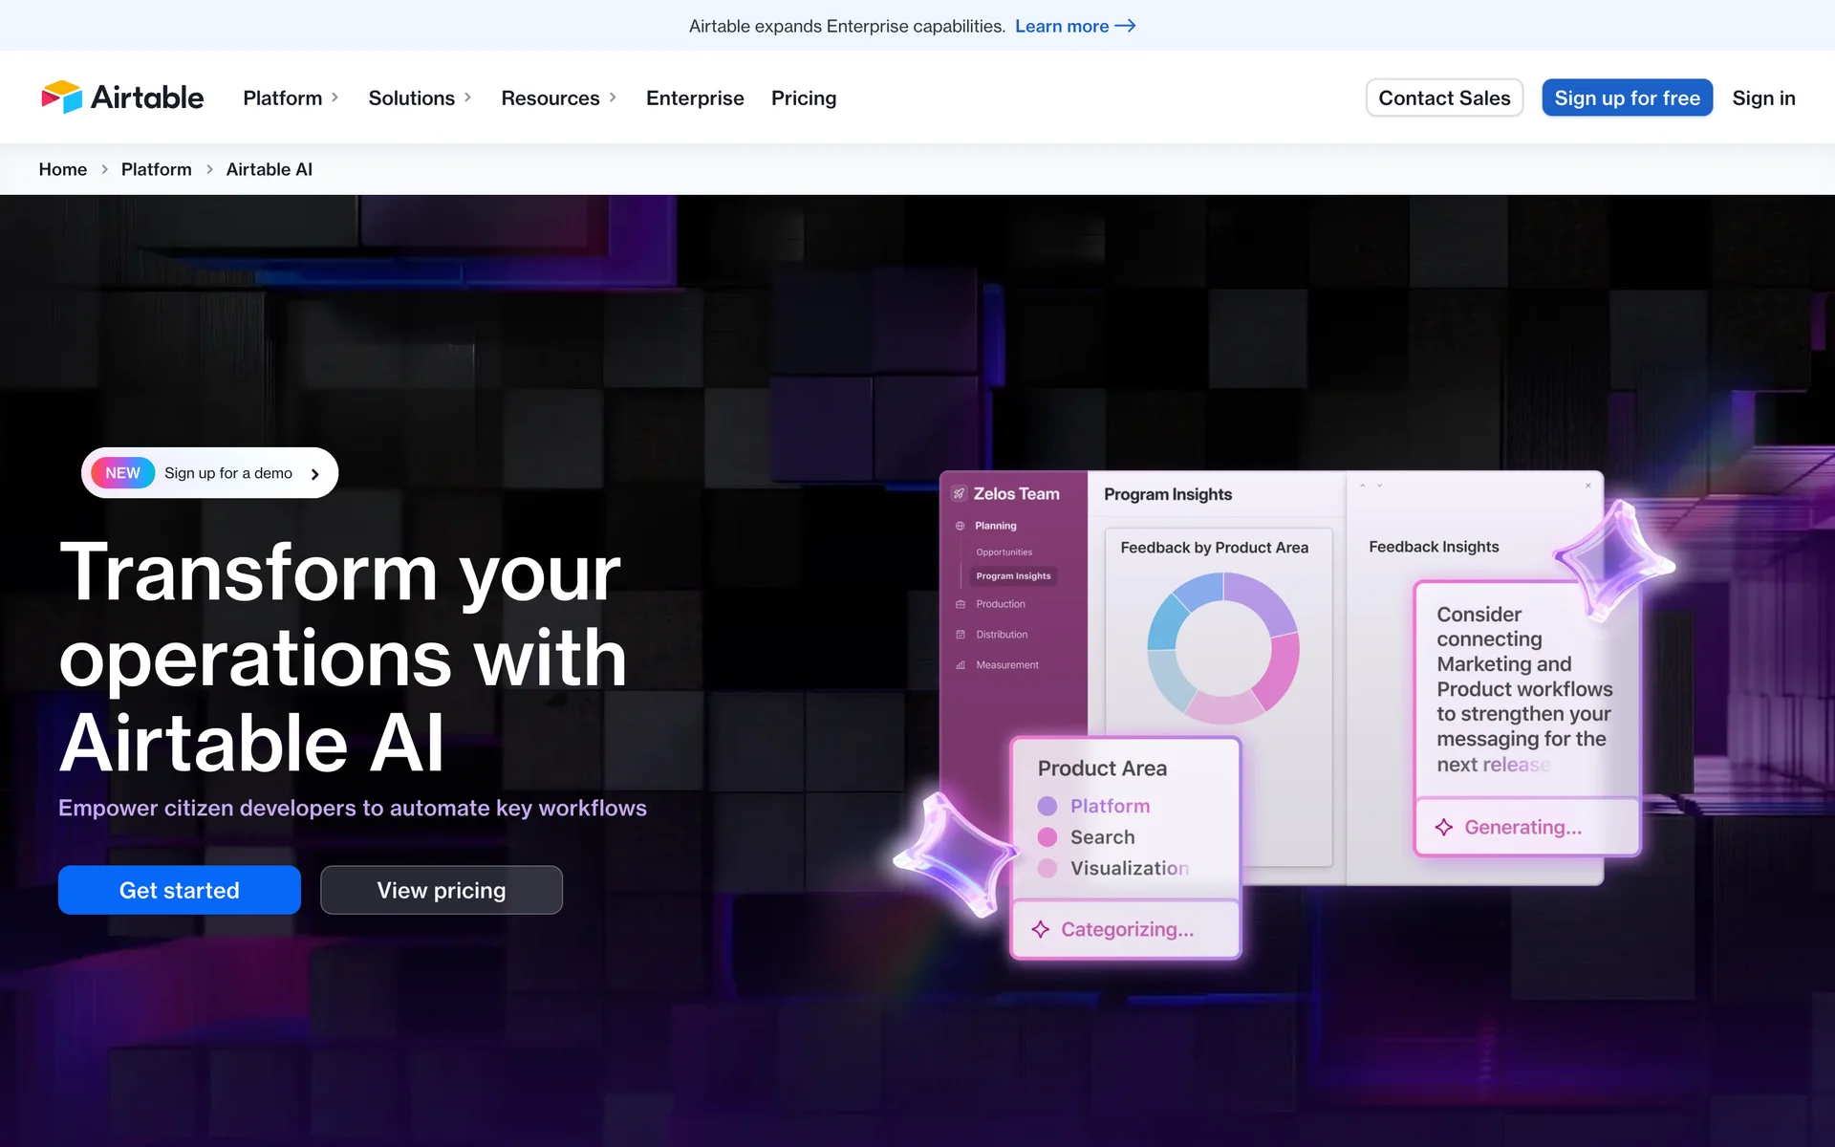Expand the Platform navigation menu

click(x=291, y=97)
